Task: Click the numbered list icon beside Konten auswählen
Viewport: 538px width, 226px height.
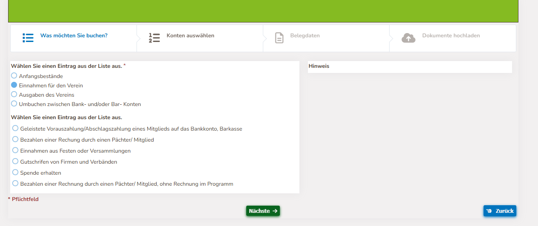Action: click(154, 38)
